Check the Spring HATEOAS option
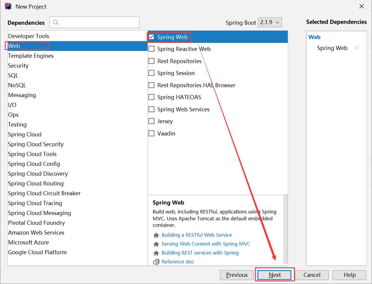 pos(151,97)
